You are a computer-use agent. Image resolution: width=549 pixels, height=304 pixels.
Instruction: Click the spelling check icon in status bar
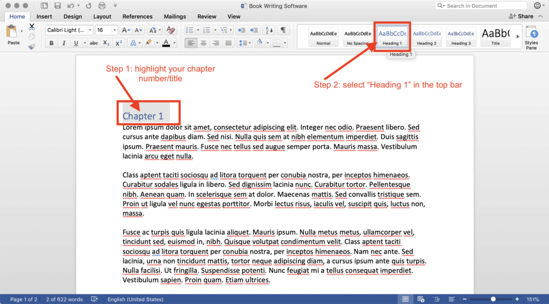point(94,299)
